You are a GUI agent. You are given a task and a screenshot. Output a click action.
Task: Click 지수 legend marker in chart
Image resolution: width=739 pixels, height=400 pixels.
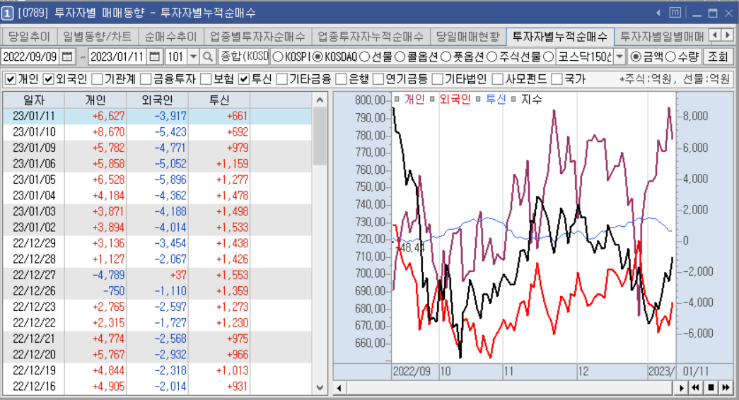coord(513,100)
